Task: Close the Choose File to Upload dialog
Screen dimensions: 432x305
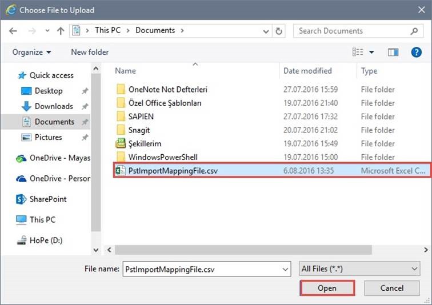Action: 421,10
